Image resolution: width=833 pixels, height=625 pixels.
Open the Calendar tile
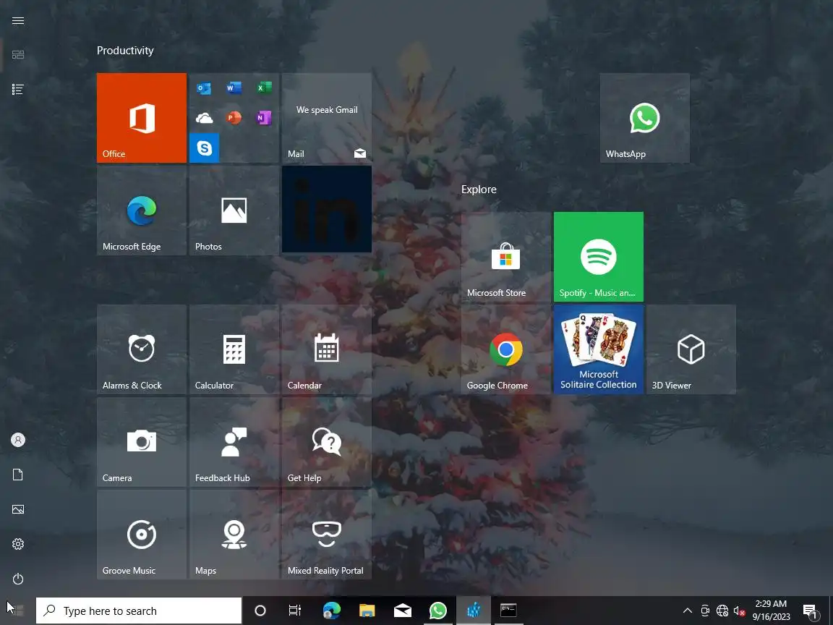click(x=327, y=349)
